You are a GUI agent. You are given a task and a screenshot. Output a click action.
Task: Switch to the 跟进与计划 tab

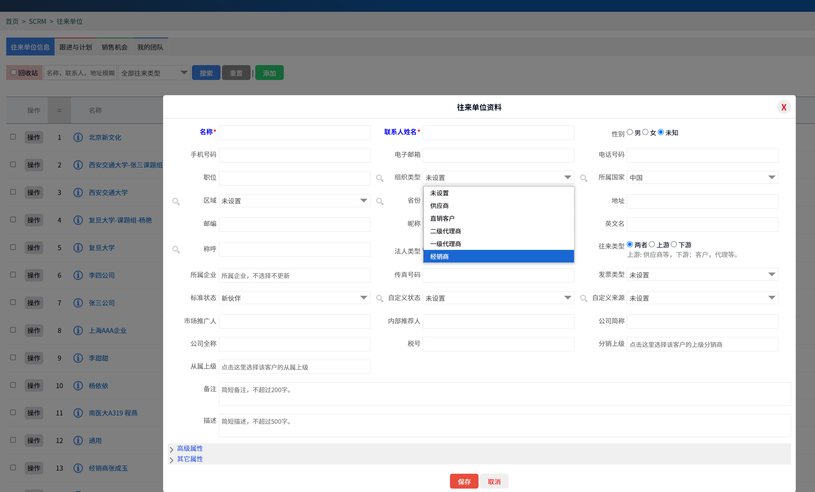(75, 47)
